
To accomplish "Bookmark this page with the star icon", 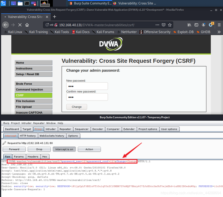I will point(170,25).
